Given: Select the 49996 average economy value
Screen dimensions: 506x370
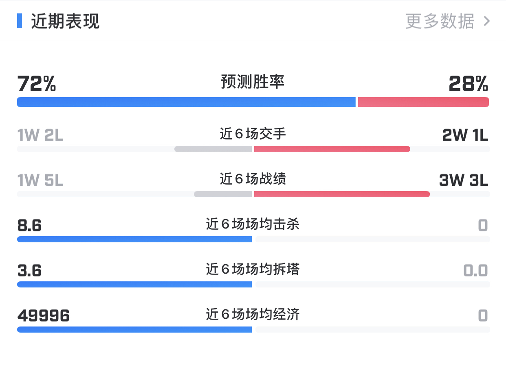Looking at the screenshot, I should (x=44, y=316).
